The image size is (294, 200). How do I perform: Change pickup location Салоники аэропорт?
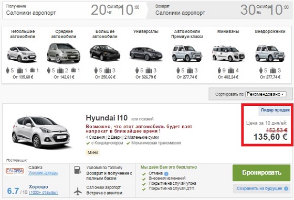click(31, 13)
